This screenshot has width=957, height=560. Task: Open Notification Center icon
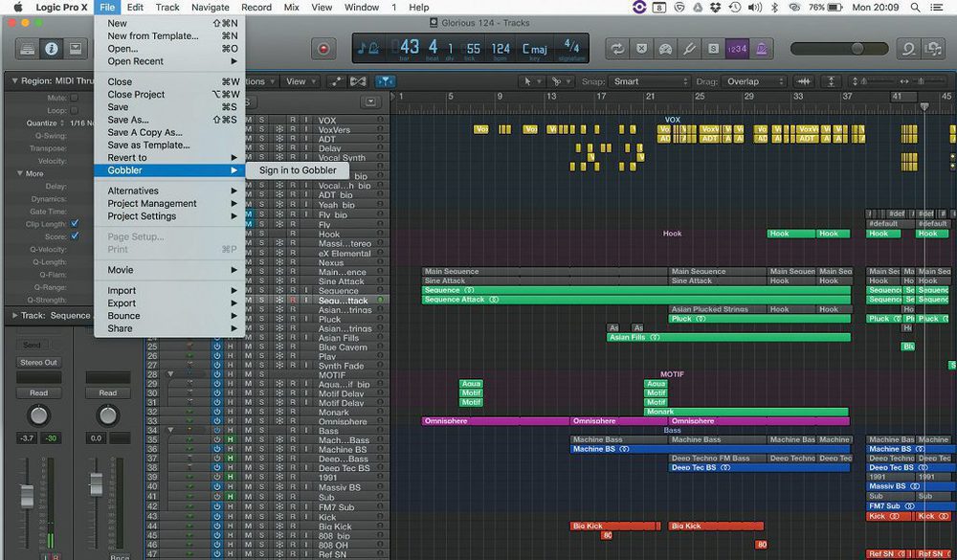click(x=936, y=8)
